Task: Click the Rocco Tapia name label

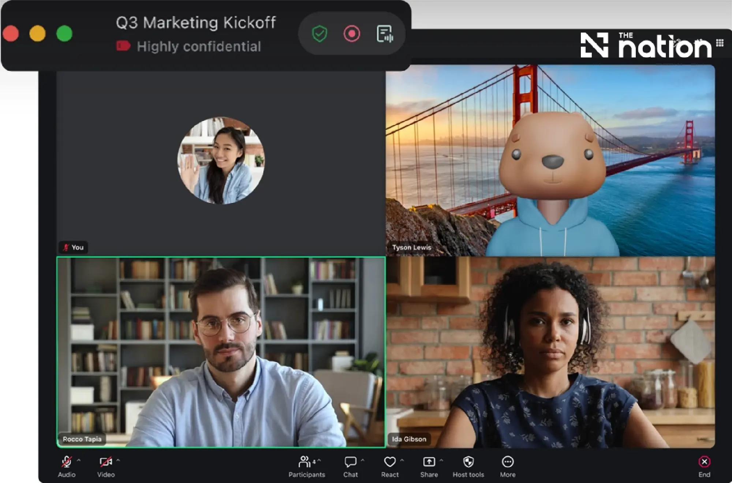Action: pos(82,439)
